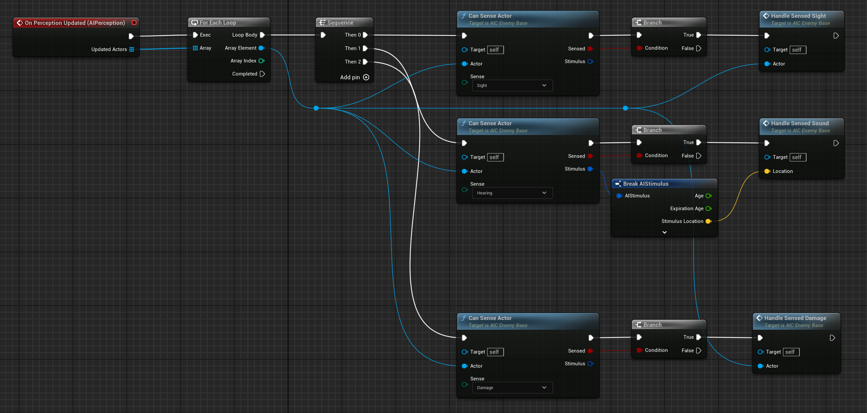Screen dimensions: 867x413
Task: Click the For Each Loop node title icon
Action: pyautogui.click(x=194, y=22)
